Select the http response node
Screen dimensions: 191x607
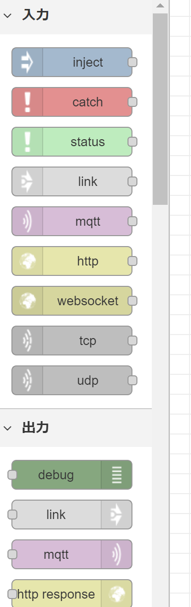point(72,593)
